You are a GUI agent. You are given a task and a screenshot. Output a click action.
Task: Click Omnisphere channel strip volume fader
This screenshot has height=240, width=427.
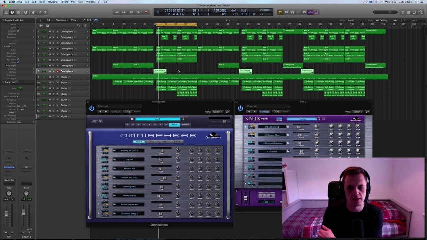click(x=6, y=214)
